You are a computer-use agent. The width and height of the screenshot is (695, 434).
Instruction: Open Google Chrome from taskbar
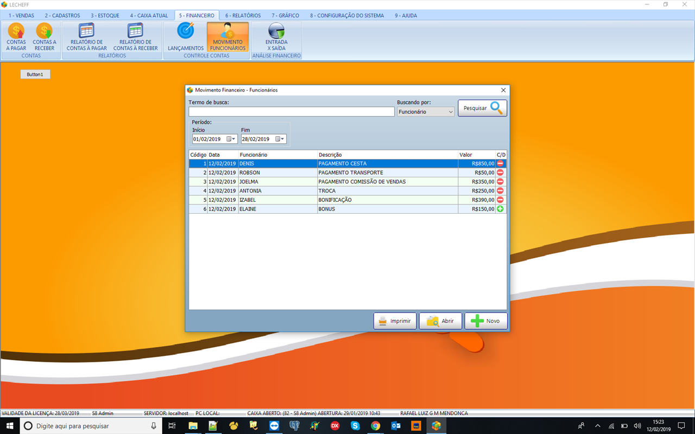376,426
